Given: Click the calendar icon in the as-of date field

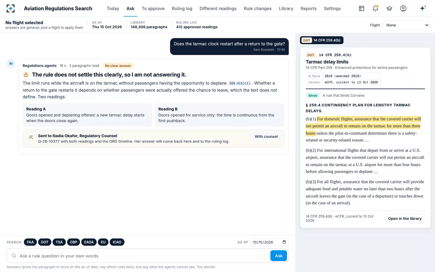Looking at the screenshot, I should 284,242.
